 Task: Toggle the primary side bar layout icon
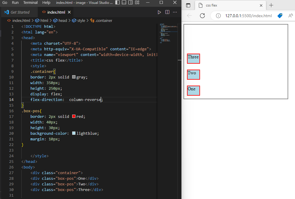pos(117,2)
